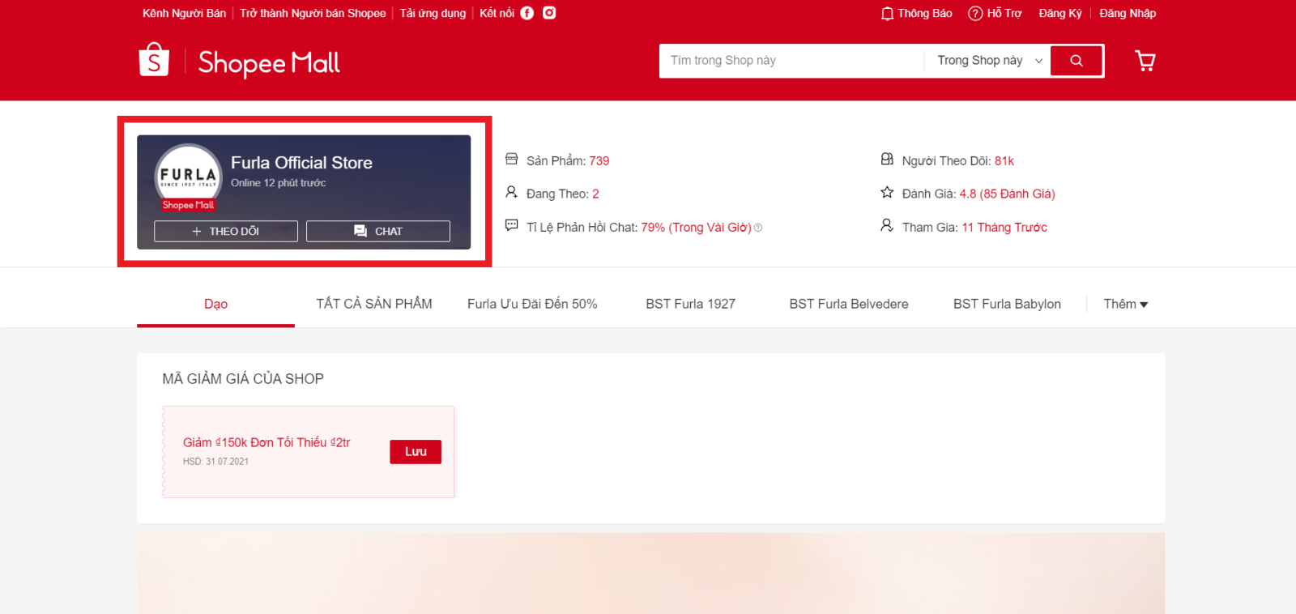The image size is (1296, 614).
Task: Expand the Thêm category menu
Action: (1125, 305)
